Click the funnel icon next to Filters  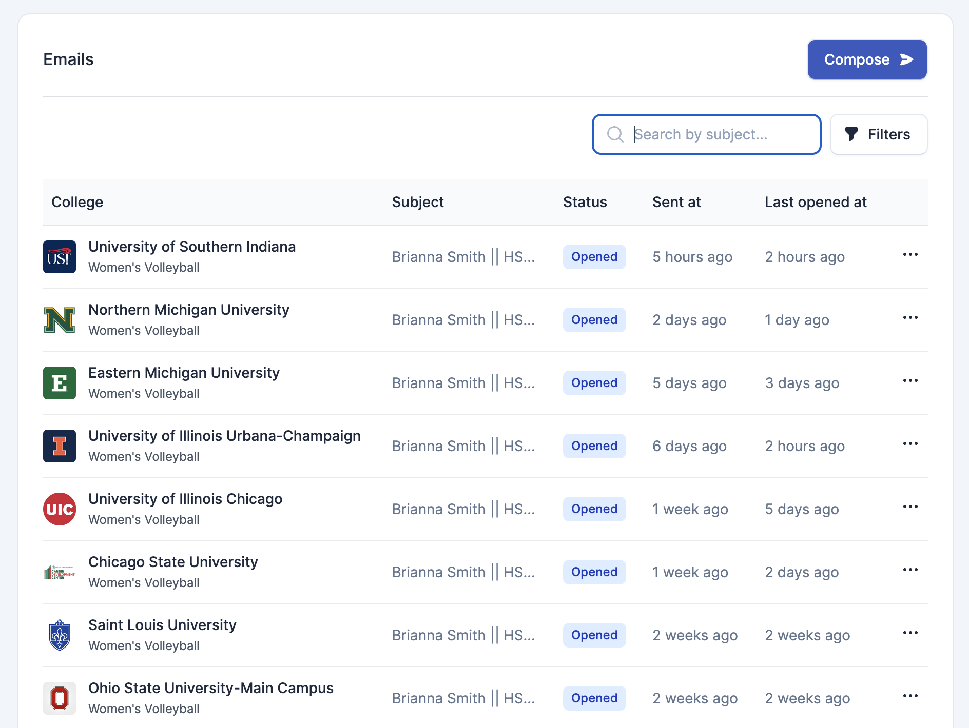851,134
